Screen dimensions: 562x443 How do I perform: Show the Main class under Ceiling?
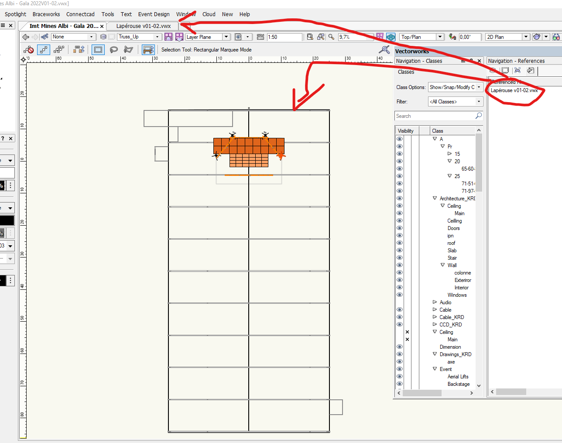(x=399, y=339)
